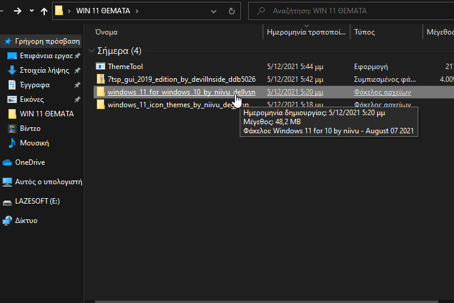The height and width of the screenshot is (303, 454).
Task: Open Δίκτυο in navigation pane
Action: coord(26,221)
